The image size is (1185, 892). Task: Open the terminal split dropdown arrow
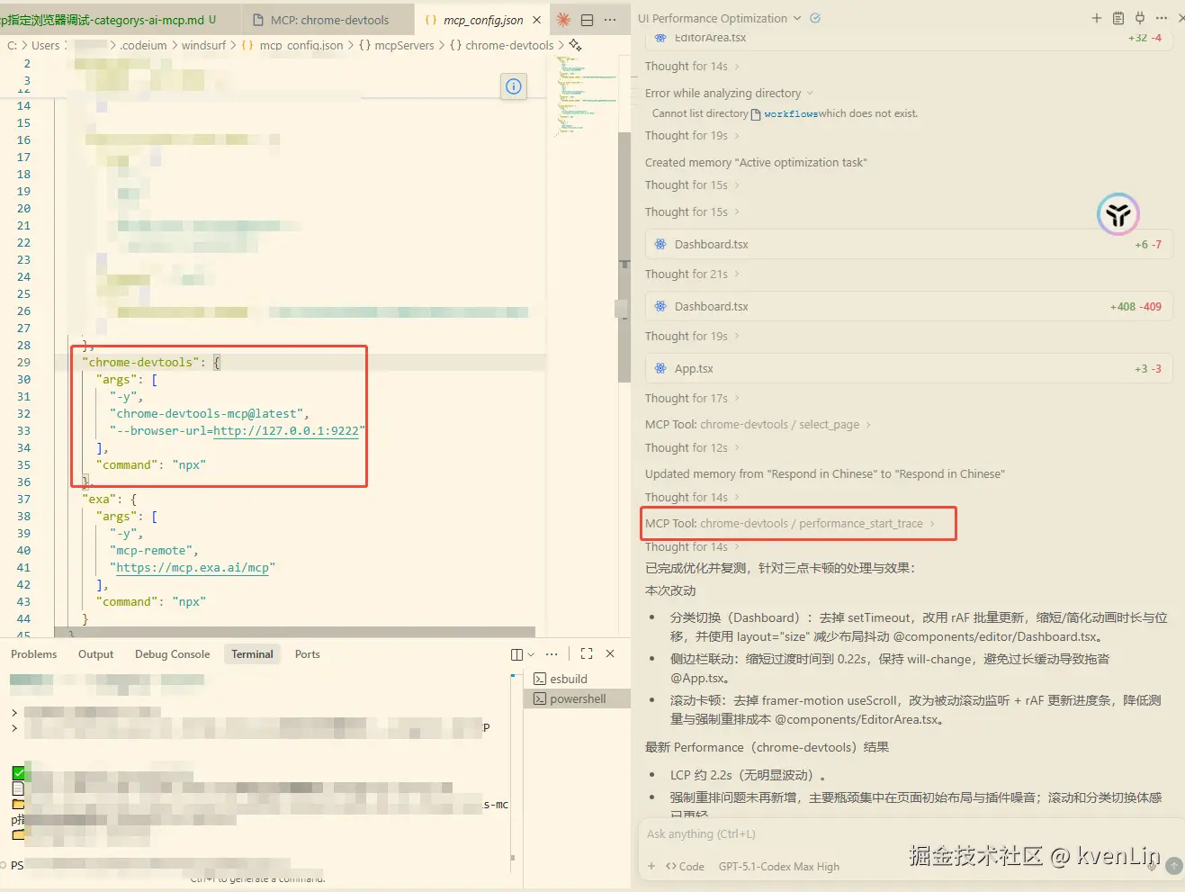click(531, 654)
